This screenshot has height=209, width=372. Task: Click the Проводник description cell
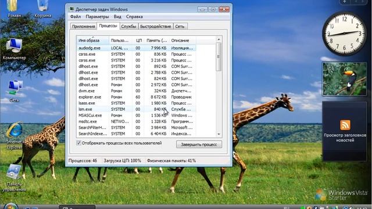tap(181, 97)
